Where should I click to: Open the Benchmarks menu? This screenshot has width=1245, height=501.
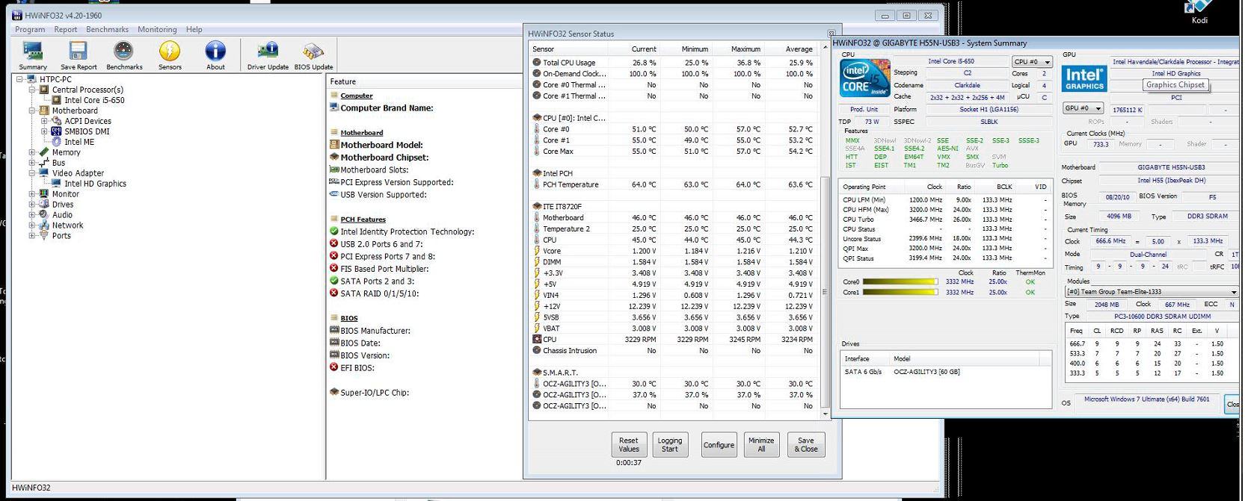click(x=108, y=29)
